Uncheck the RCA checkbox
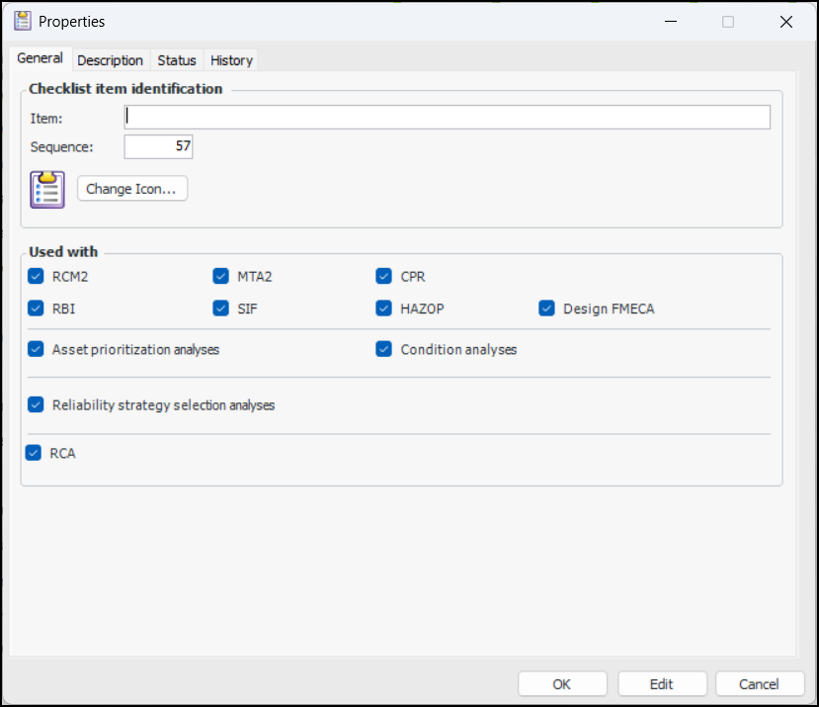The width and height of the screenshot is (819, 707). tap(35, 454)
